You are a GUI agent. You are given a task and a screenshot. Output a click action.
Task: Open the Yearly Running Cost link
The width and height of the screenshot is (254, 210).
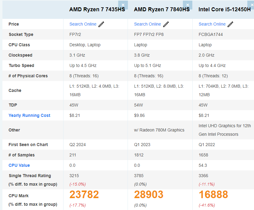point(29,115)
